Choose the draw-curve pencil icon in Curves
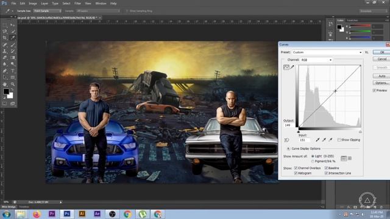This screenshot has width=390, height=219. coord(292,67)
